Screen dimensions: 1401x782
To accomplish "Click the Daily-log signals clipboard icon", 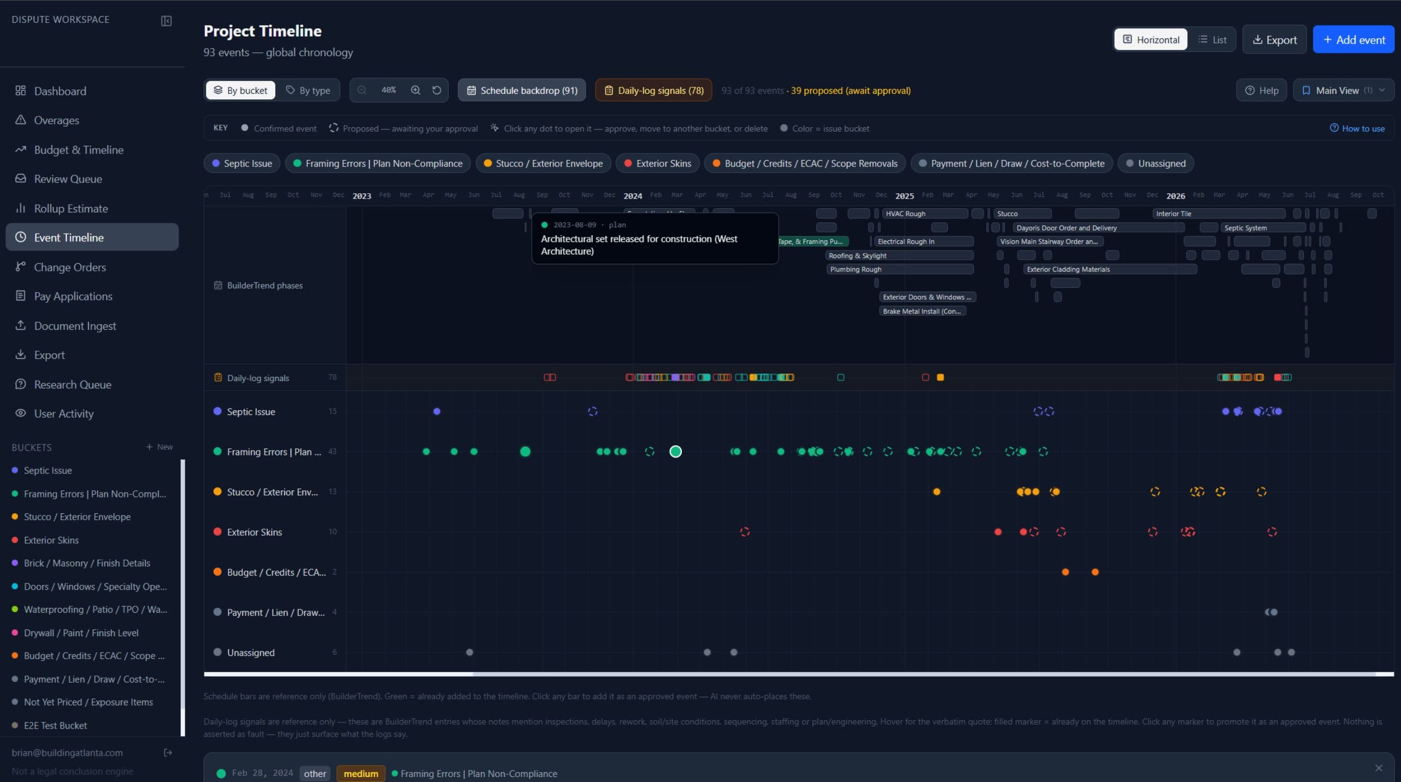I will pyautogui.click(x=218, y=377).
